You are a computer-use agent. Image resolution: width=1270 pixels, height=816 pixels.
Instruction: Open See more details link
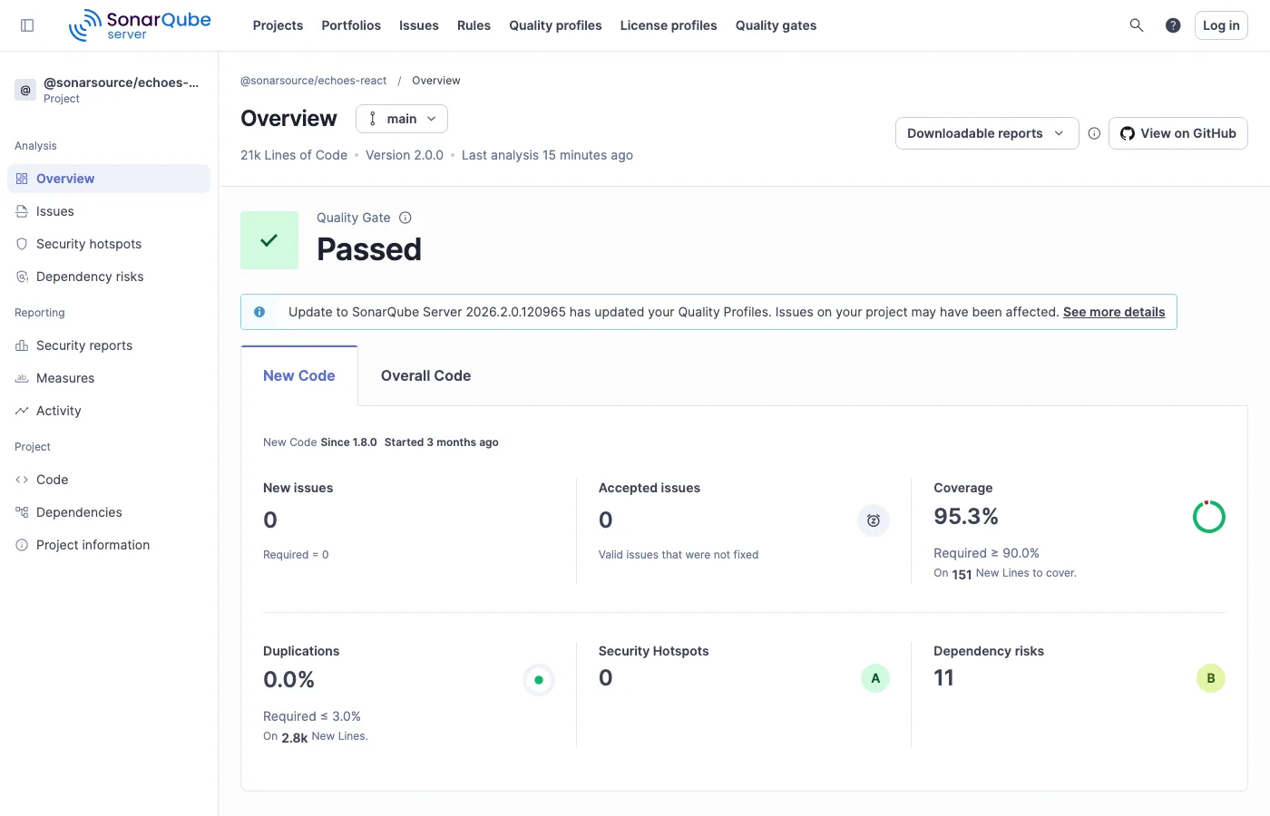click(1113, 312)
